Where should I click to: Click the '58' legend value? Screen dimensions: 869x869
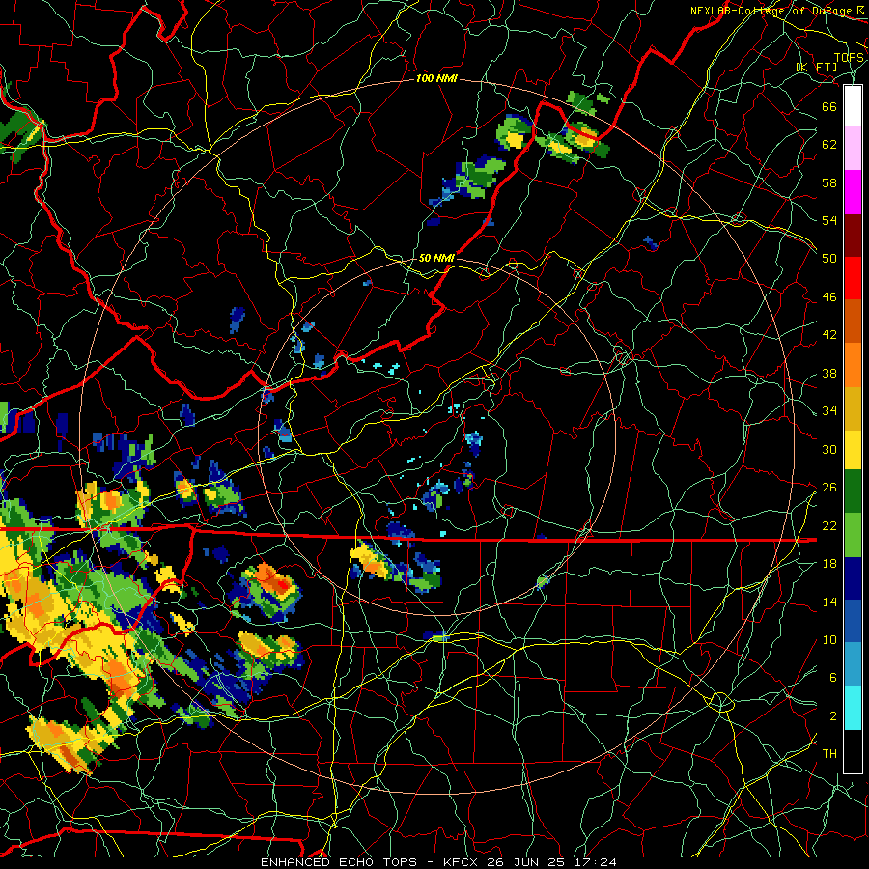(829, 182)
